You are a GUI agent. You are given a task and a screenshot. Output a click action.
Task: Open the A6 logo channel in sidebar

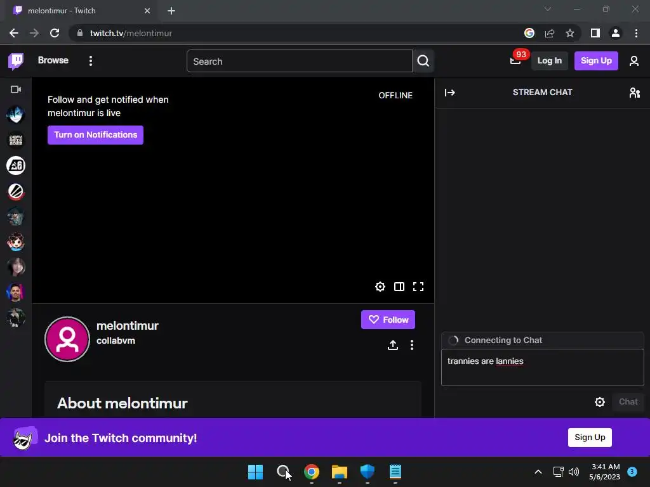(16, 166)
